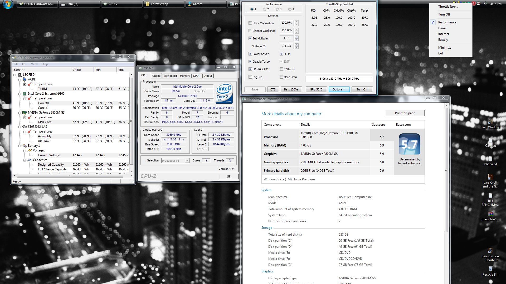Image resolution: width=506 pixels, height=284 pixels.
Task: Collapse the Voltages node
Action: [x=25, y=150]
